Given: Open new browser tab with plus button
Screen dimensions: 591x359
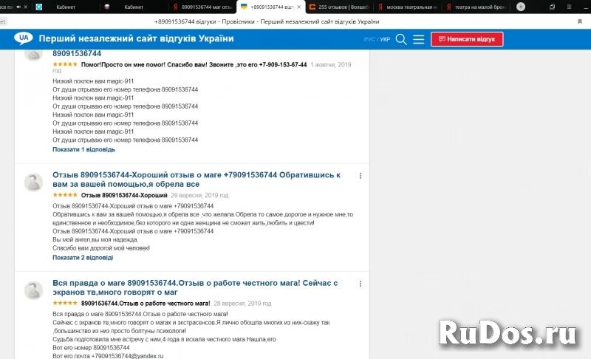Looking at the screenshot, I should pos(521,7).
